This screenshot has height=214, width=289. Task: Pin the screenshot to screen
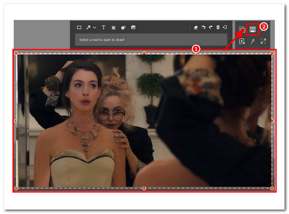pyautogui.click(x=253, y=41)
